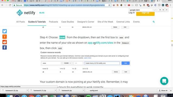Reload the page
The width and height of the screenshot is (173, 97).
10,5
